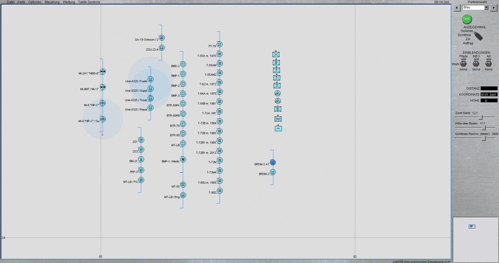The image size is (499, 263).
Task: Pick the T-90S tank unit icon
Action: pos(220,191)
